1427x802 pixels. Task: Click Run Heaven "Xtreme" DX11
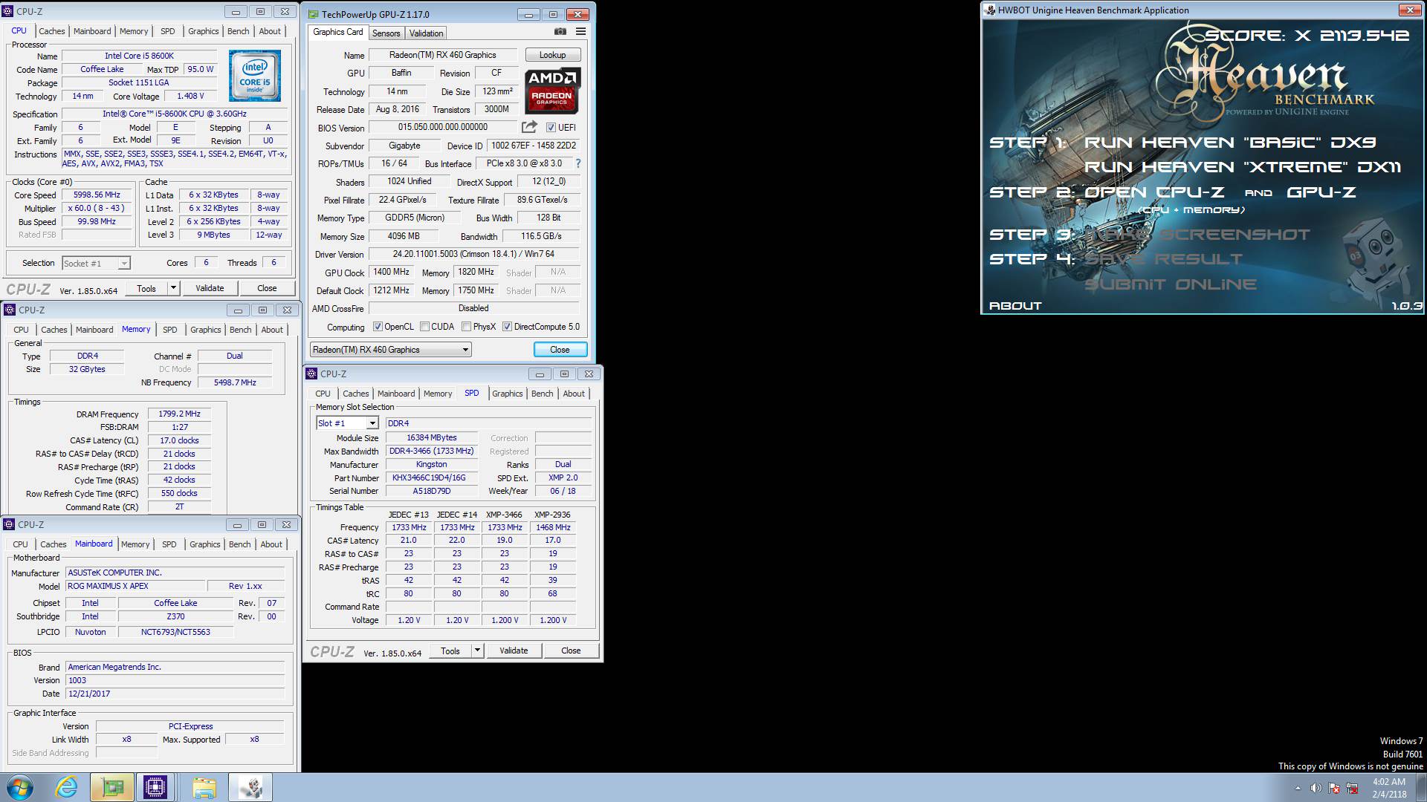(1243, 166)
